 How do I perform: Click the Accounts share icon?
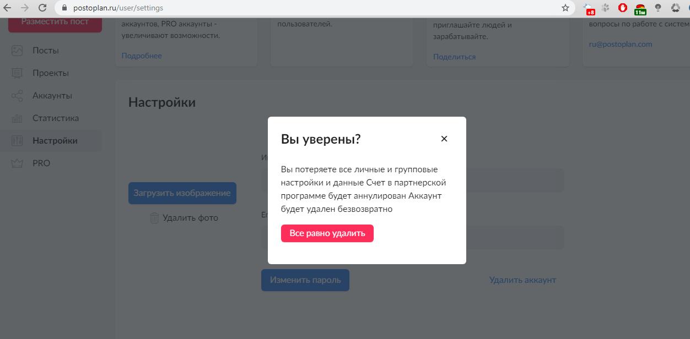click(x=17, y=96)
